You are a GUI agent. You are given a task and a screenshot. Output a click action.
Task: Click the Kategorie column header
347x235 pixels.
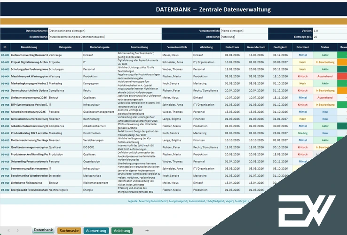coord(65,47)
